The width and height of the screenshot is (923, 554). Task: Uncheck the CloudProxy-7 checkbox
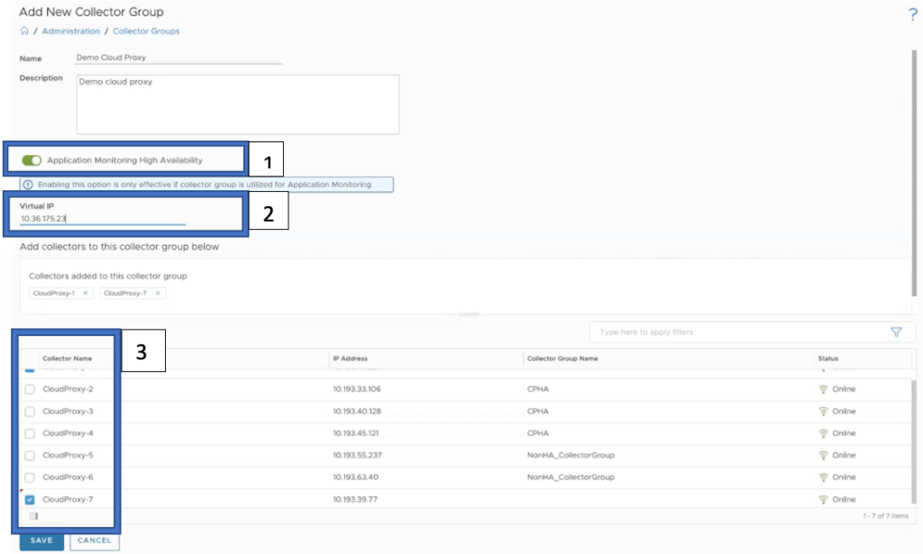(x=30, y=499)
